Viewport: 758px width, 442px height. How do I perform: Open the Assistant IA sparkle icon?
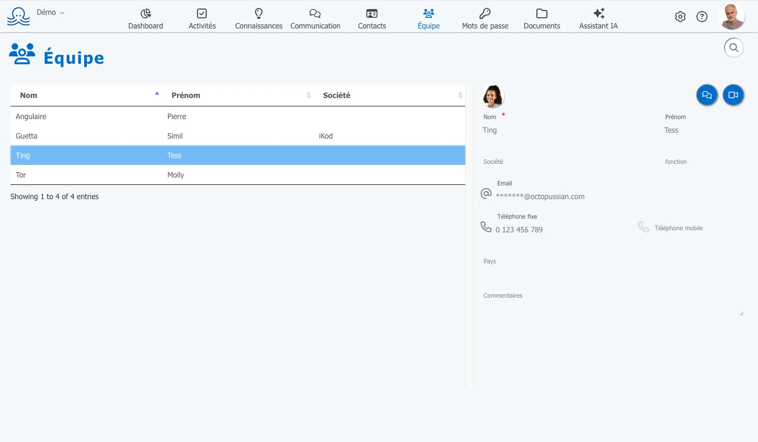(x=599, y=14)
